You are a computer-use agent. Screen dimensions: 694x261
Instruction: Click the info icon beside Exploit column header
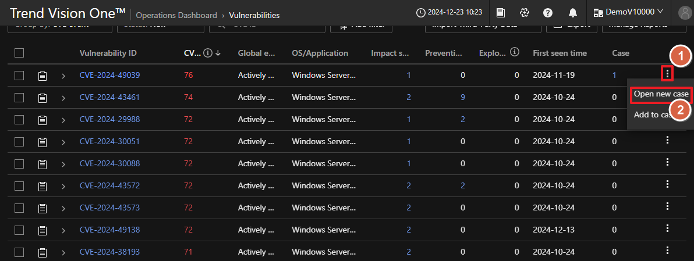click(x=514, y=53)
